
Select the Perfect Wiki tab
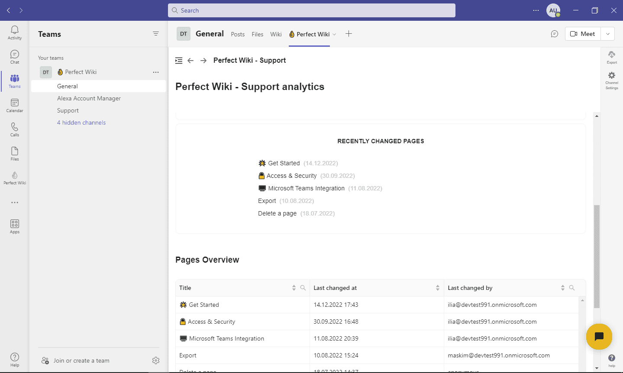309,34
